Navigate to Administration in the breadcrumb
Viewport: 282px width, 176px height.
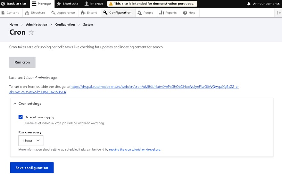37,25
